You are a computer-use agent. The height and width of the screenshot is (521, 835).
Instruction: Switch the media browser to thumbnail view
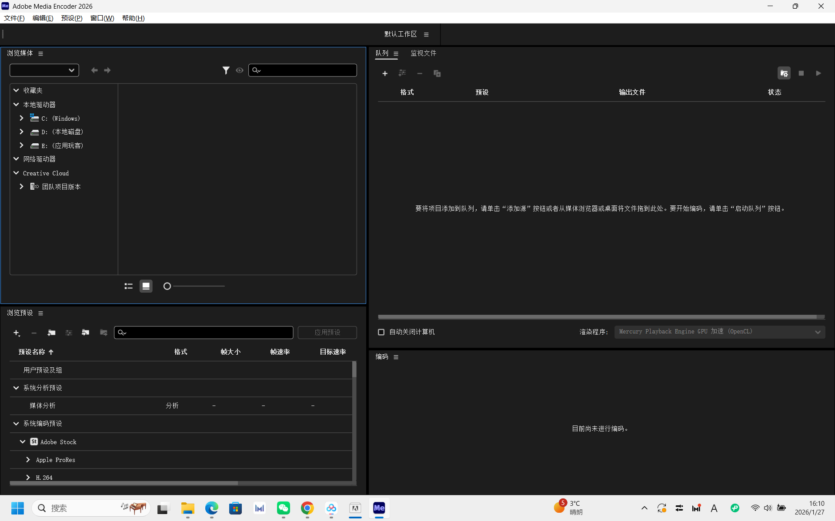pyautogui.click(x=146, y=286)
